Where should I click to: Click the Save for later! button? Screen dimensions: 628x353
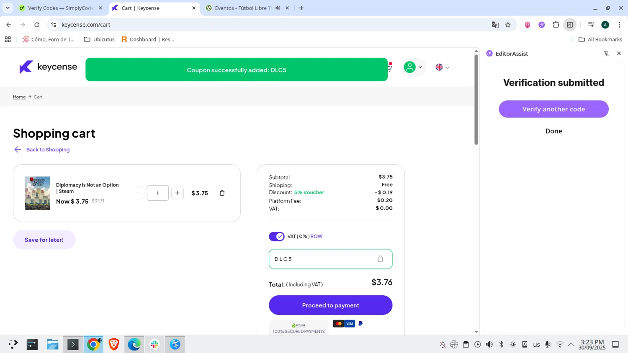(44, 240)
